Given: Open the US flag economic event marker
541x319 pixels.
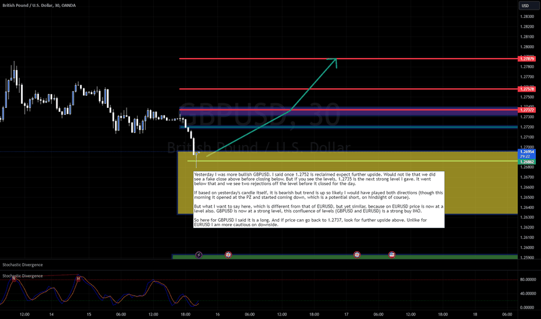Looking at the screenshot, I should [x=392, y=255].
